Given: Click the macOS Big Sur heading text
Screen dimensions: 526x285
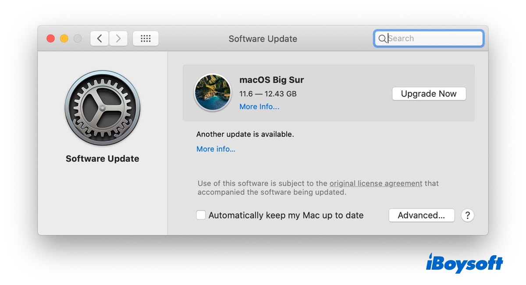Looking at the screenshot, I should point(271,80).
